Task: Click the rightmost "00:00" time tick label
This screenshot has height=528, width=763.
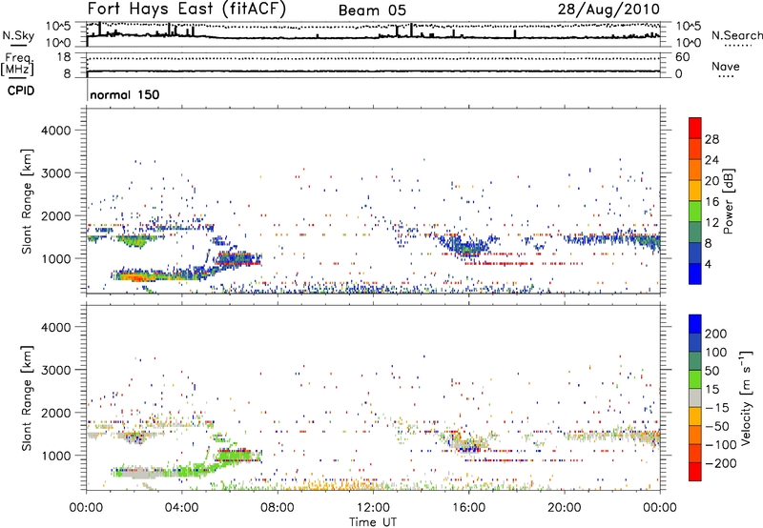Action: [x=660, y=508]
